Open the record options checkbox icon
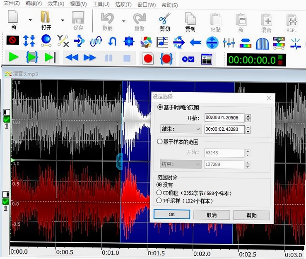306x259 pixels. point(188,59)
